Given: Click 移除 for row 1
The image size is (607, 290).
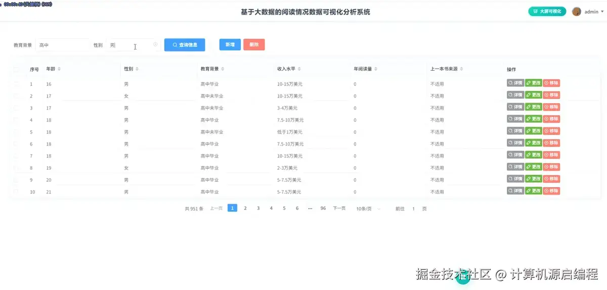Looking at the screenshot, I should pyautogui.click(x=551, y=83).
